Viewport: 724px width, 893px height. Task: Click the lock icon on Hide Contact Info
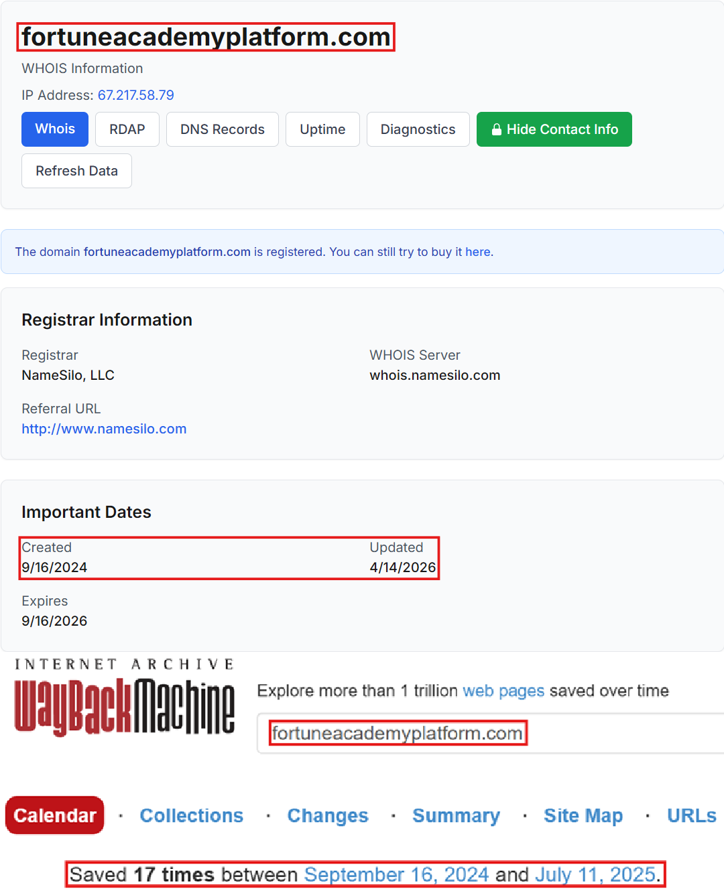click(497, 129)
